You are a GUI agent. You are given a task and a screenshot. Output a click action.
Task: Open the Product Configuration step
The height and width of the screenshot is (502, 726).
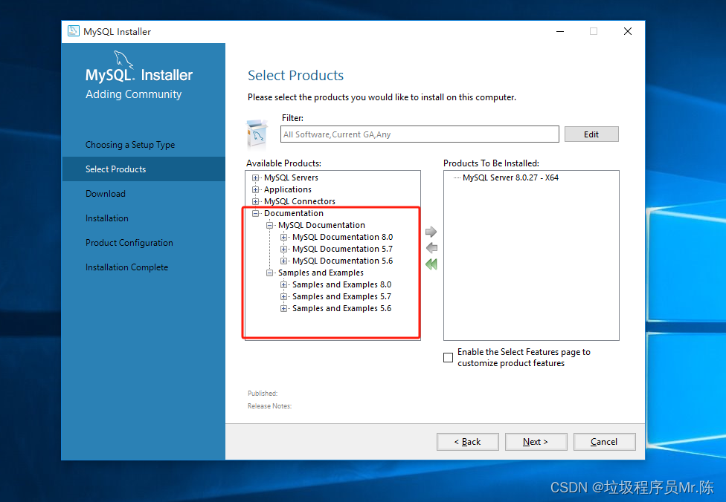tap(129, 243)
